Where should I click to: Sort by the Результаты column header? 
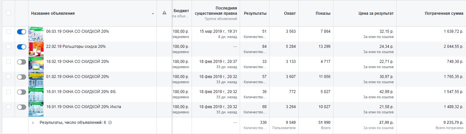pos(255,13)
